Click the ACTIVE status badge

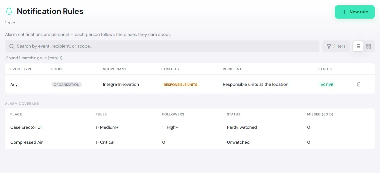click(x=327, y=85)
